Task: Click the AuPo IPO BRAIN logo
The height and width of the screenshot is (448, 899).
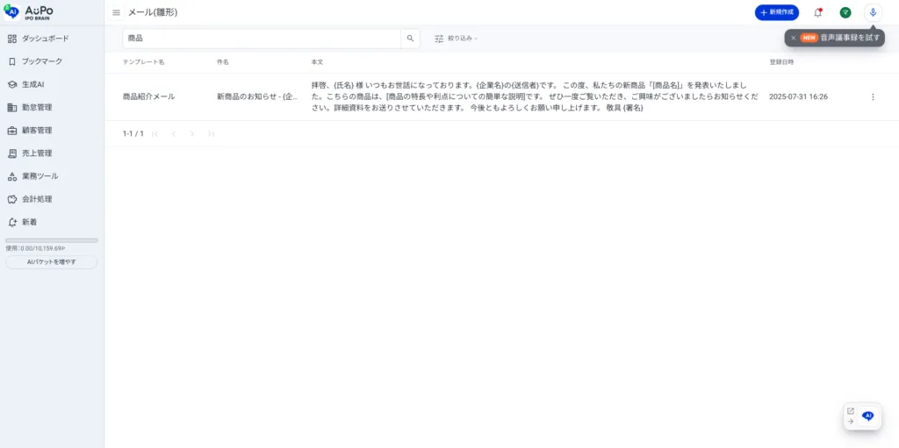Action: [29, 12]
